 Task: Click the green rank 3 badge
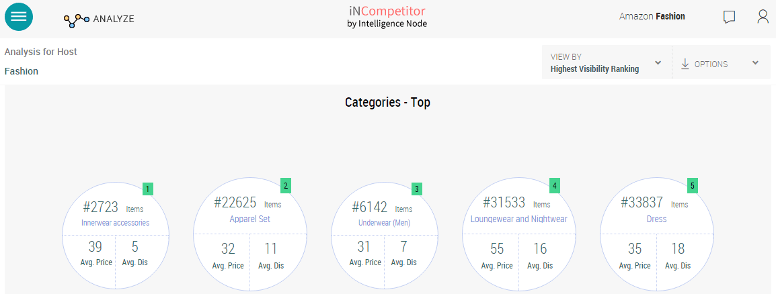417,189
